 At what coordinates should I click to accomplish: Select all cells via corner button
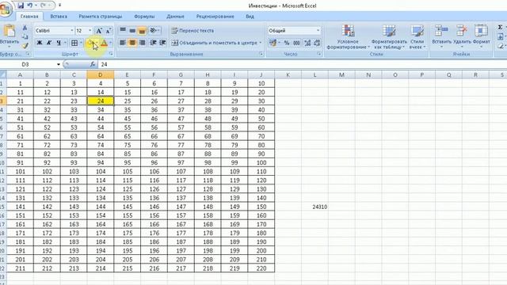click(x=3, y=74)
